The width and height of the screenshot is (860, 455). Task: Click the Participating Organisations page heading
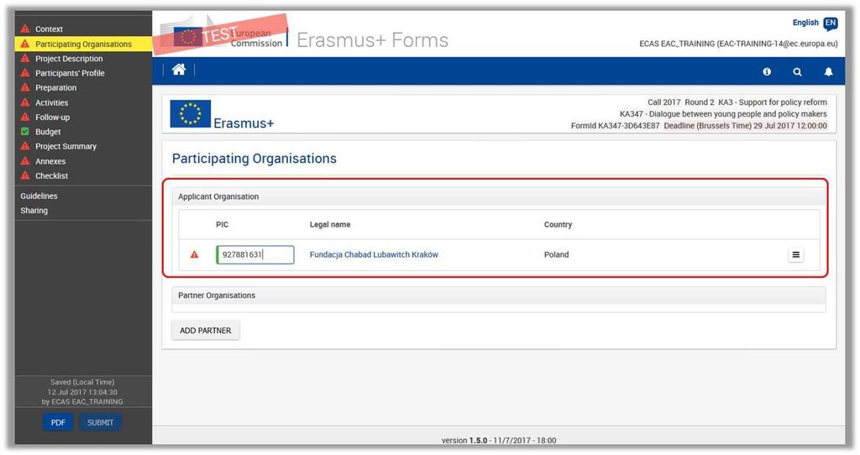click(x=254, y=159)
